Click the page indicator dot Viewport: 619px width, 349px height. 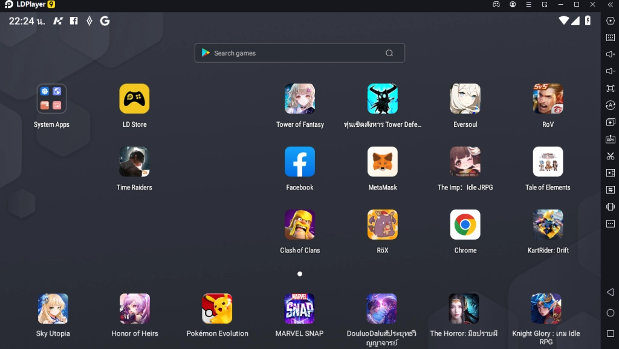pyautogui.click(x=300, y=274)
